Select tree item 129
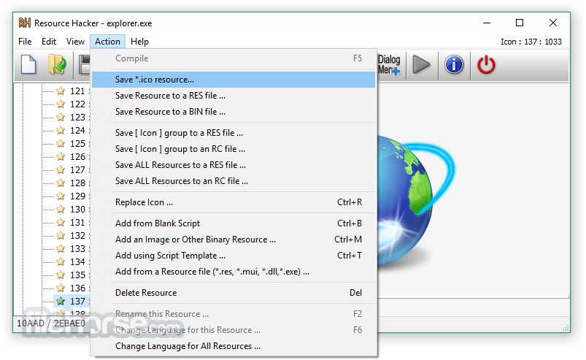Viewport: 586px width, 360px height. [x=78, y=196]
